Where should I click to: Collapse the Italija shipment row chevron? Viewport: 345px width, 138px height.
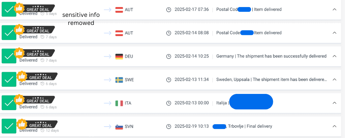(x=335, y=103)
